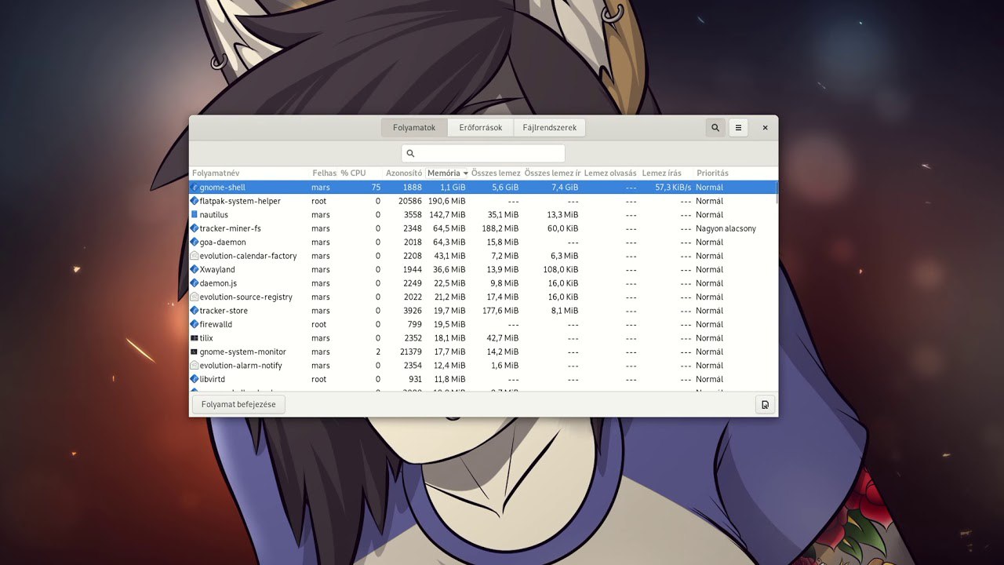Click the evolution-calendar-factory process icon
This screenshot has width=1004, height=565.
pos(195,256)
